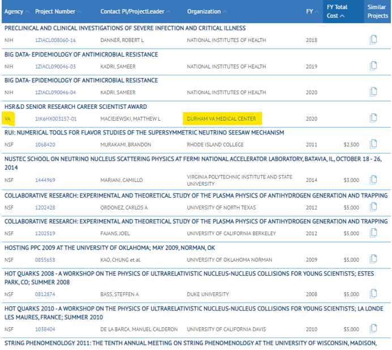
Task: Open Hot Quarks 2008 workshop title
Action: 189,278
